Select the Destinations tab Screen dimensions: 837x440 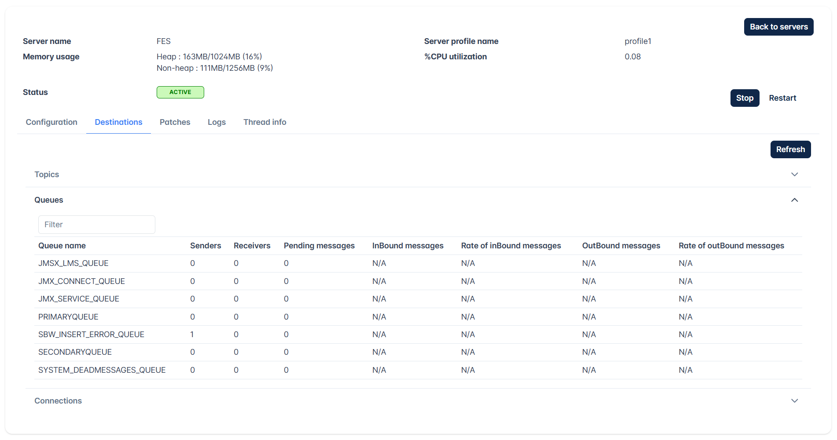click(x=118, y=122)
